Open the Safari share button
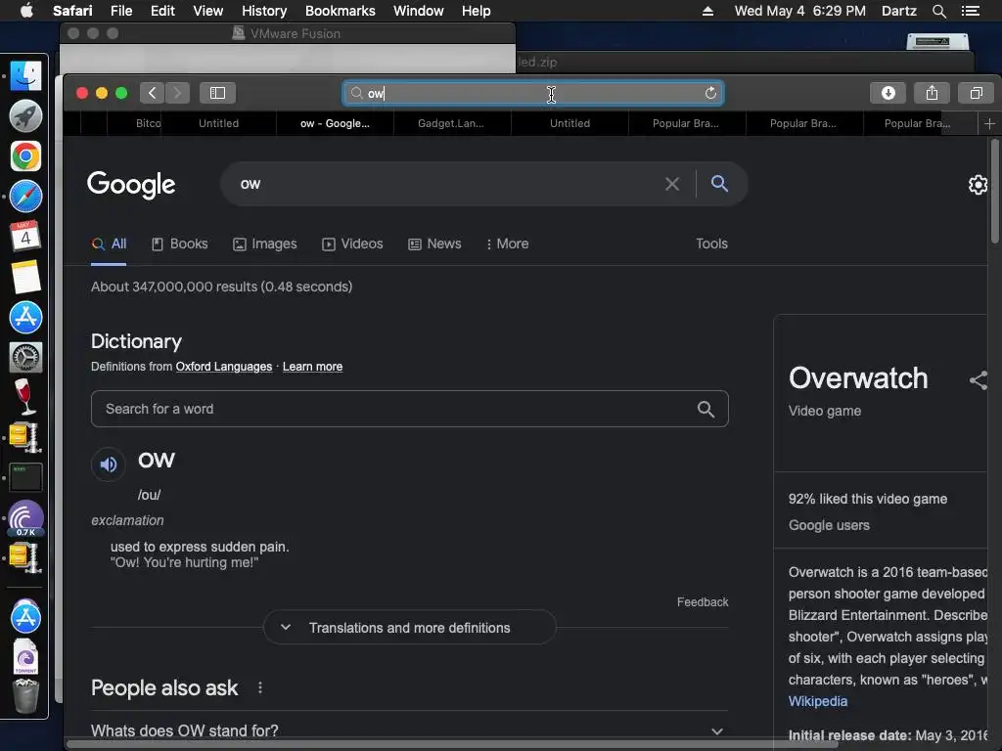 [x=932, y=93]
